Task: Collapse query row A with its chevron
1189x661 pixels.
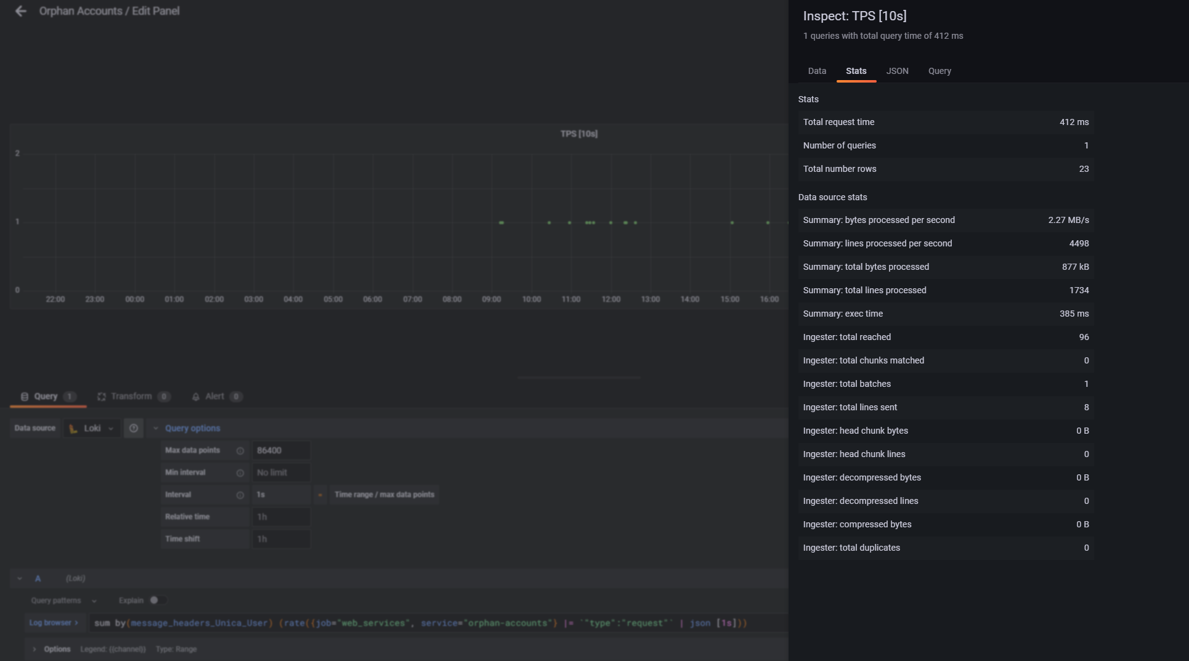Action: (x=20, y=578)
